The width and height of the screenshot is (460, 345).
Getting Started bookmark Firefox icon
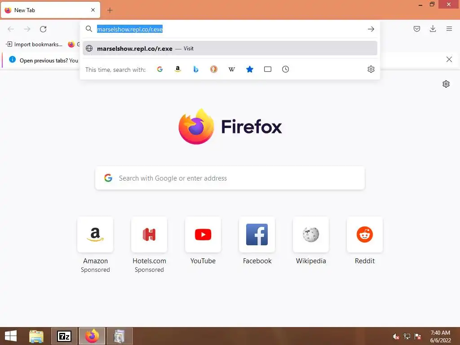[x=71, y=44]
